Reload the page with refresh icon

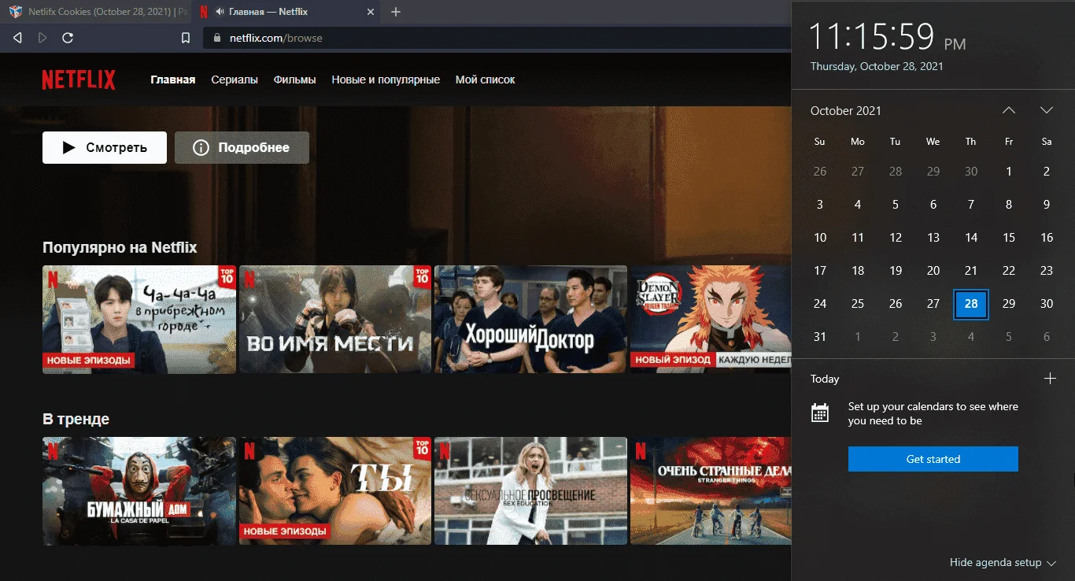pyautogui.click(x=68, y=38)
